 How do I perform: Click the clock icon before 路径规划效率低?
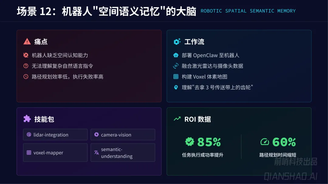[26, 77]
